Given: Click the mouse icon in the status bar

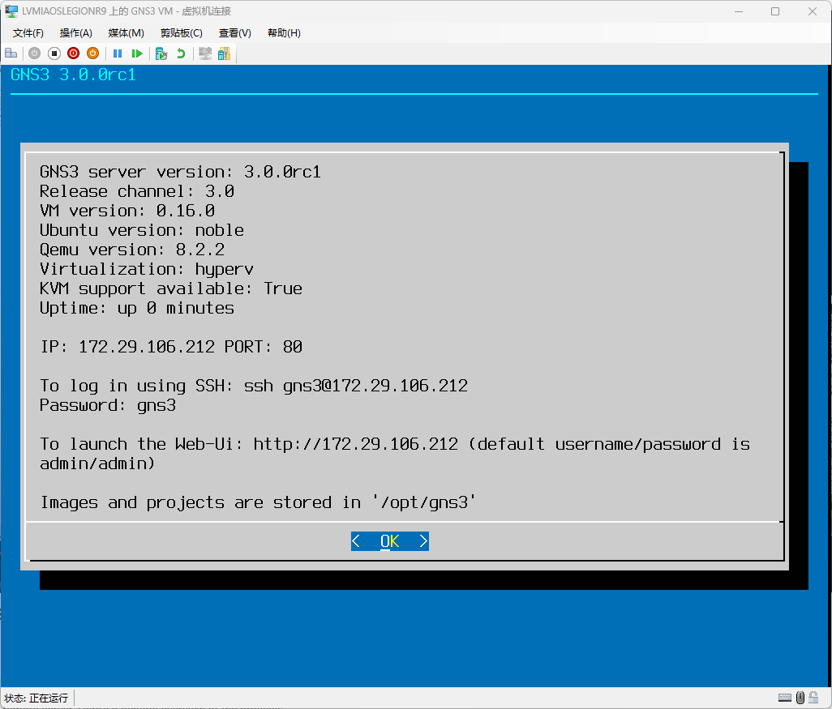Looking at the screenshot, I should tap(800, 698).
